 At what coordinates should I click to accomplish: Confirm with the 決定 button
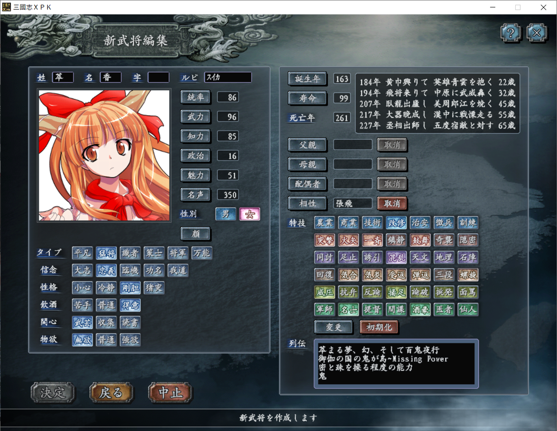53,392
